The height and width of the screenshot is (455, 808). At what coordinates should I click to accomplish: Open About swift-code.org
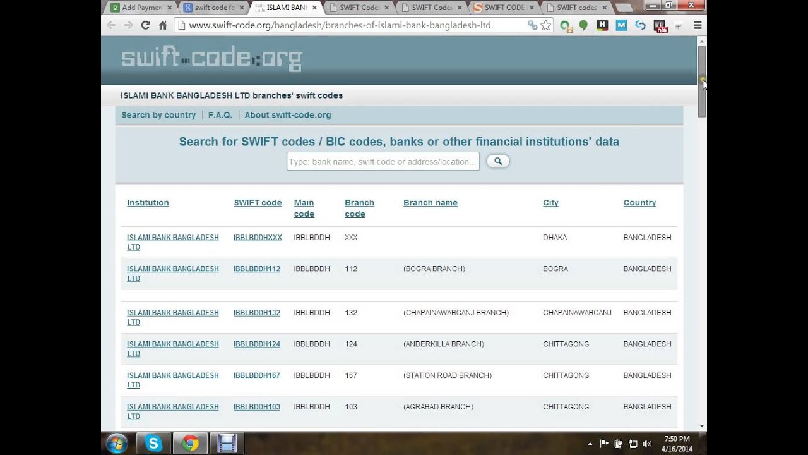288,115
